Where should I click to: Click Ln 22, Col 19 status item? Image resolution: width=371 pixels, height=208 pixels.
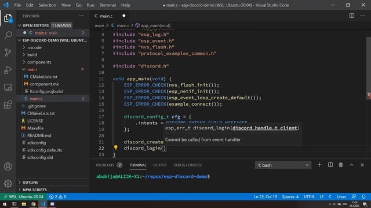point(265,196)
